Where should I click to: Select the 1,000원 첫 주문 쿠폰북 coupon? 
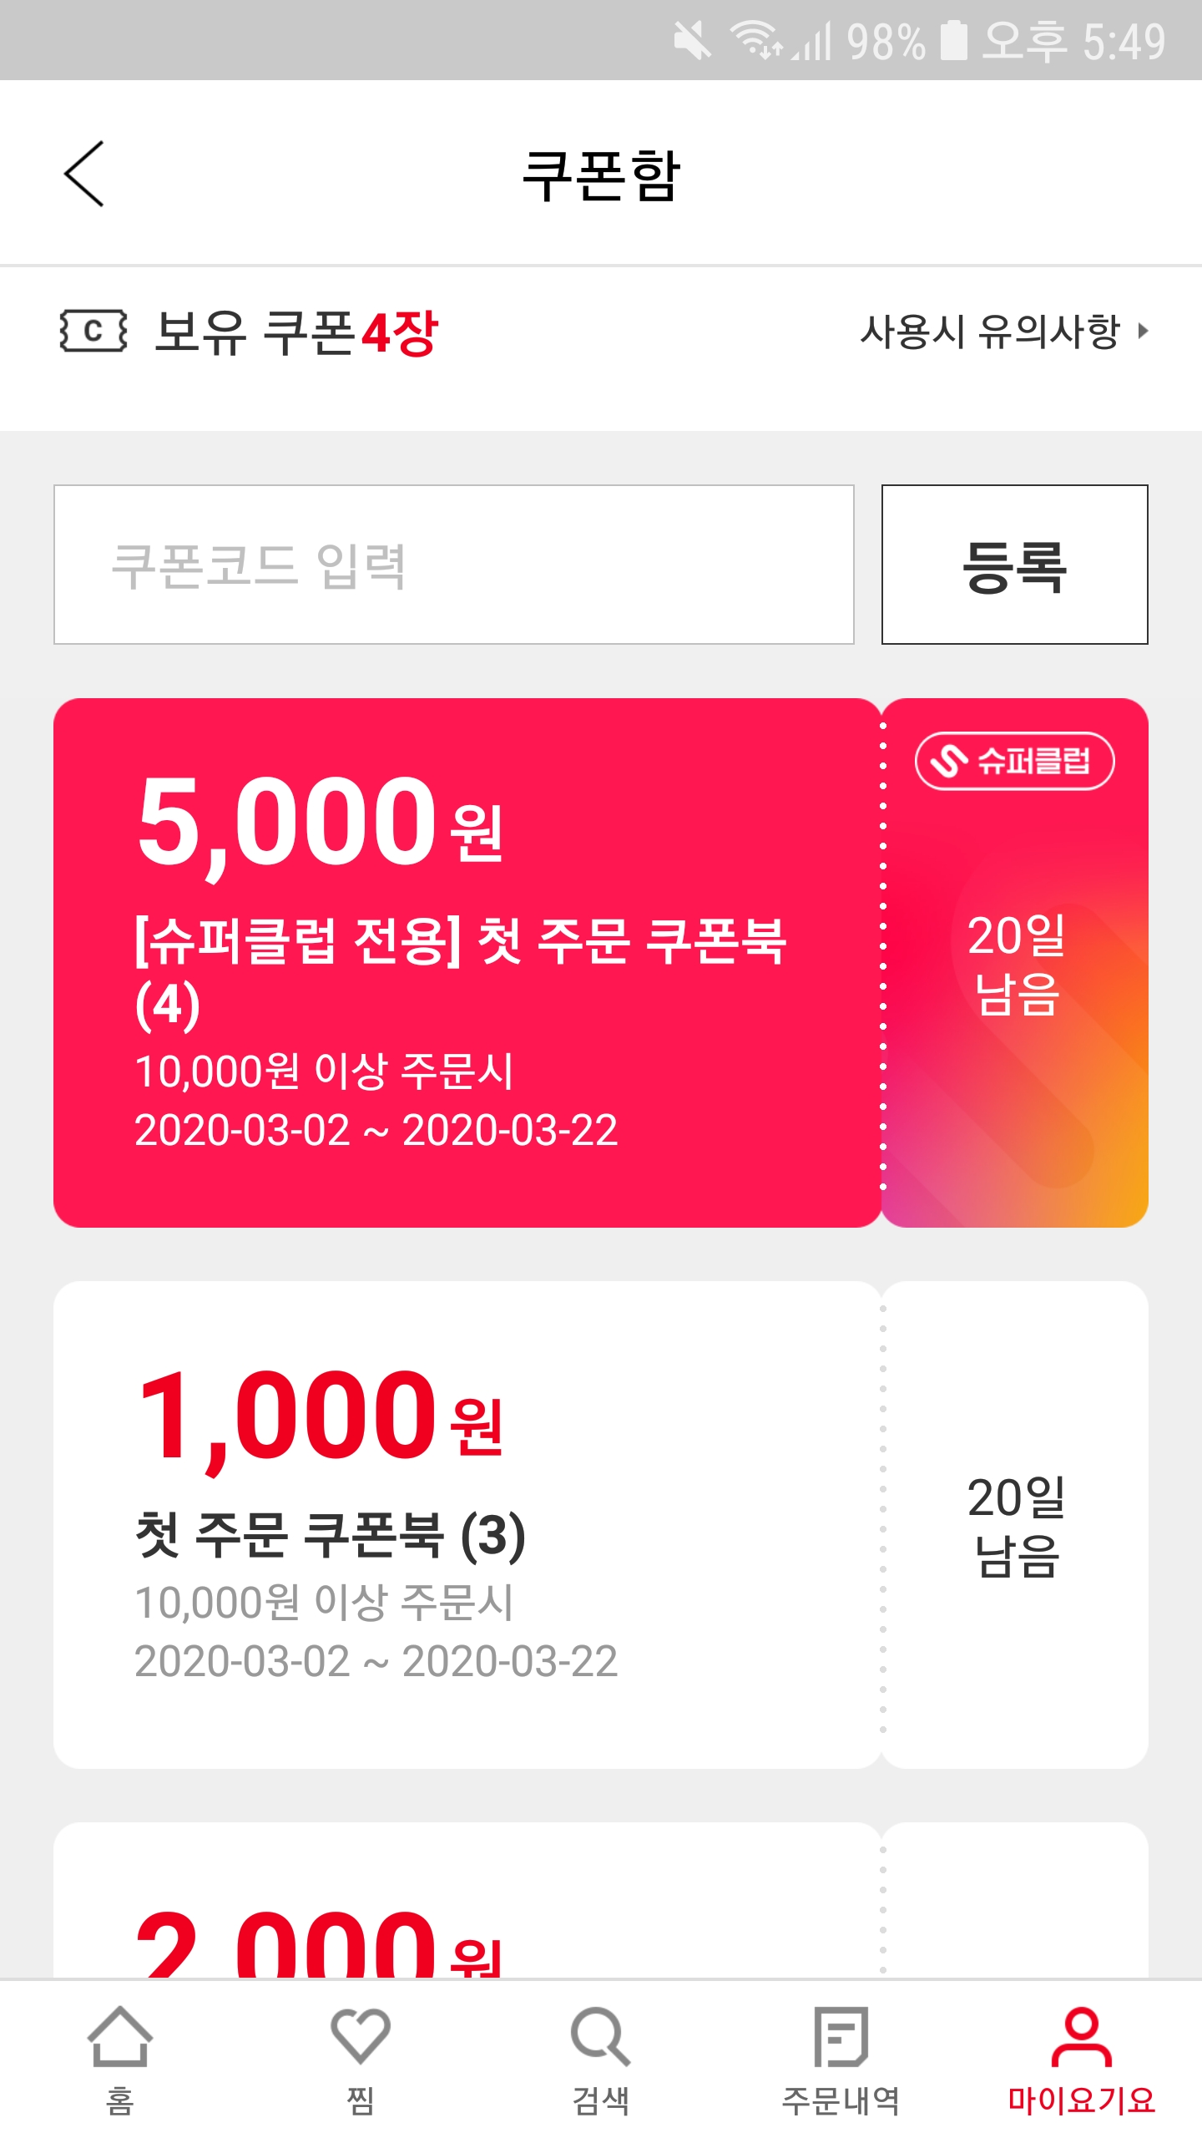[x=601, y=1525]
